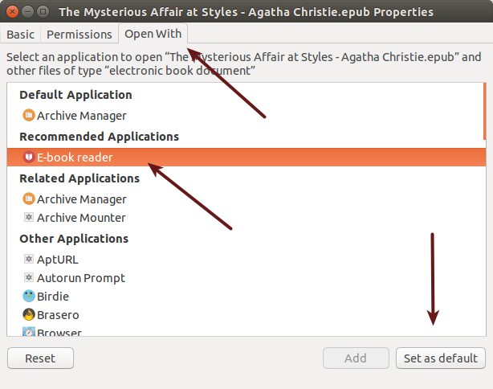Click the Autorun Prompt gear icon
The image size is (493, 389).
(x=29, y=277)
